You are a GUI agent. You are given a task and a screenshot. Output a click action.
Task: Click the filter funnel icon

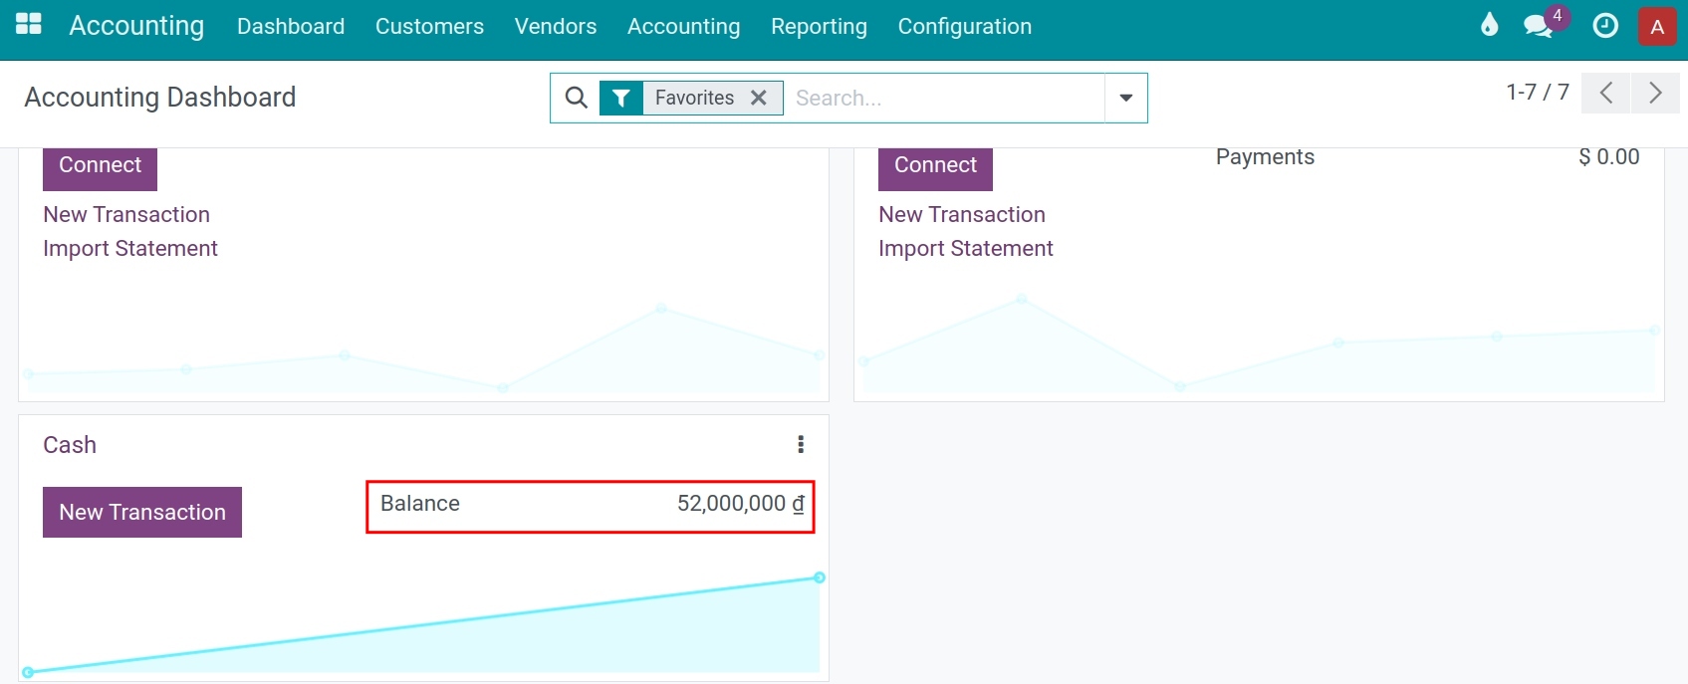click(621, 98)
